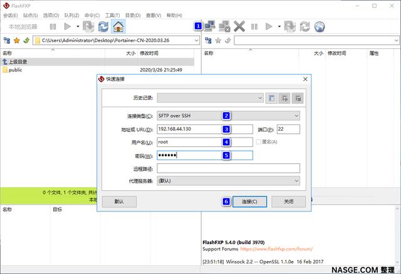
Task: Open the remote transfer arrow dropdown
Action: tap(279, 26)
